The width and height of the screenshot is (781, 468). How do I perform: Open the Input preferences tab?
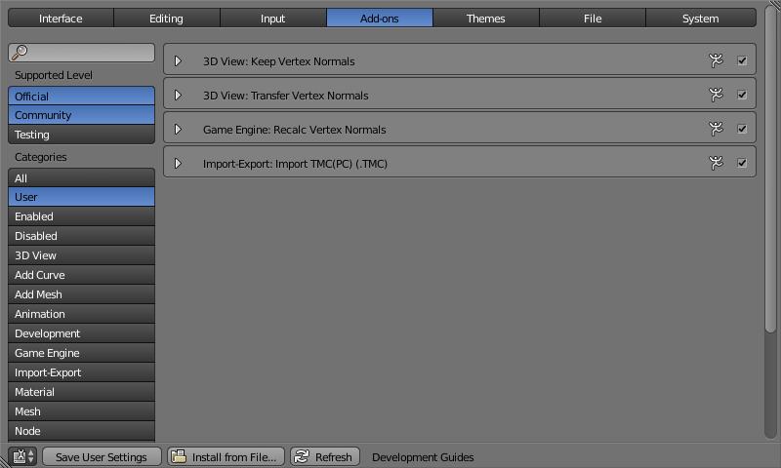click(273, 19)
